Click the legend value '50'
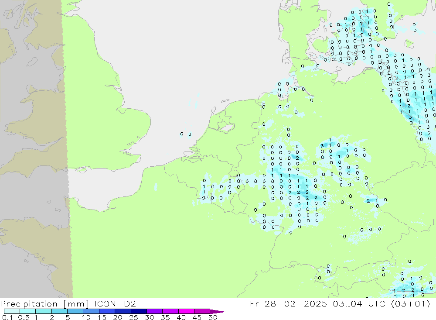Viewport: 436px width, 320px height. 213,317
